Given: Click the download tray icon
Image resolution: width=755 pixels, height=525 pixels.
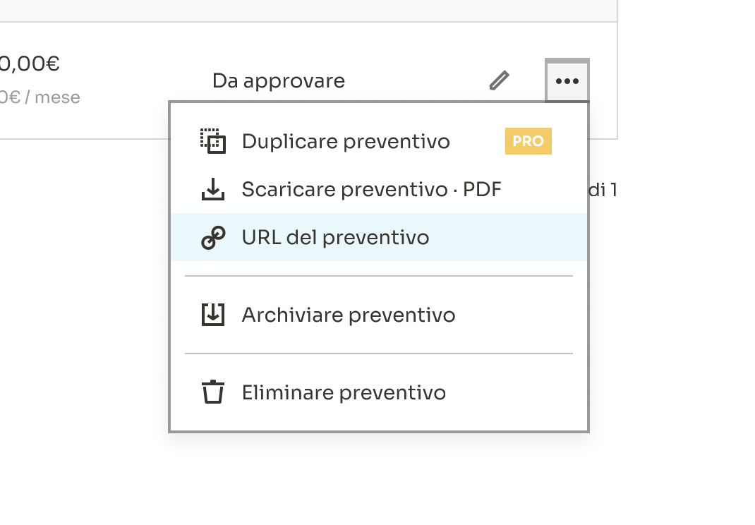Looking at the screenshot, I should pyautogui.click(x=212, y=189).
